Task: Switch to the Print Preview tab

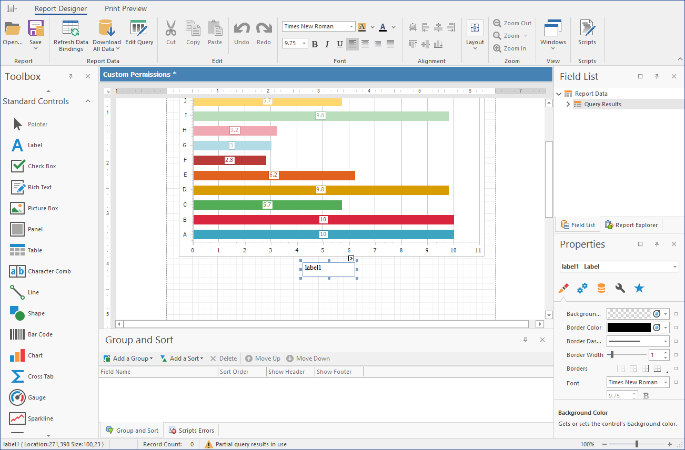Action: tap(126, 8)
